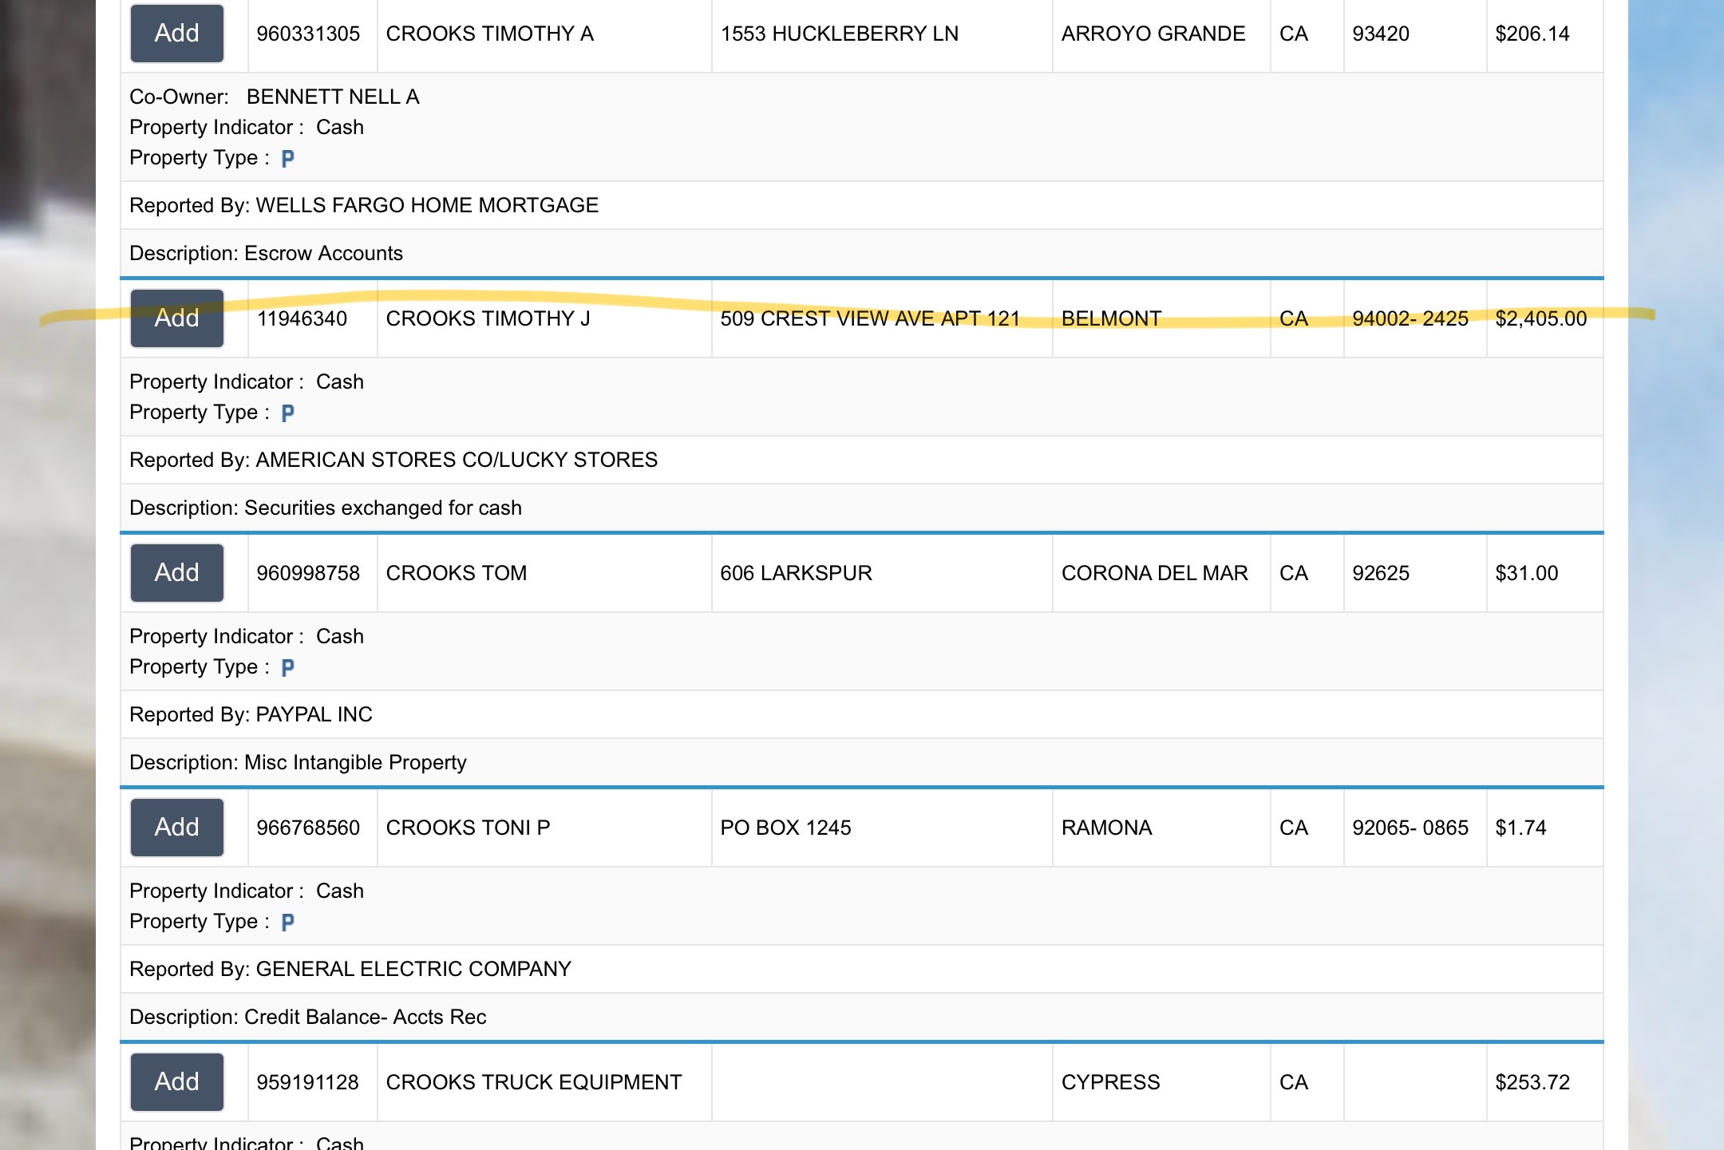The width and height of the screenshot is (1724, 1150).
Task: Click city CORONA DEL MAR
Action: [x=1155, y=573]
